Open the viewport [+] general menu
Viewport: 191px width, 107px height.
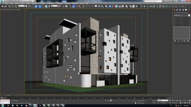[1, 10]
